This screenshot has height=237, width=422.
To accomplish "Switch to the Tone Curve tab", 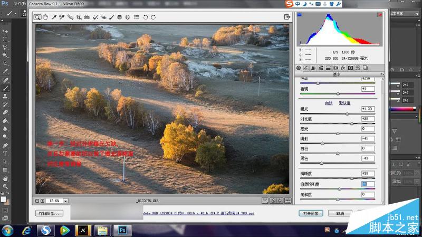I will click(306, 68).
